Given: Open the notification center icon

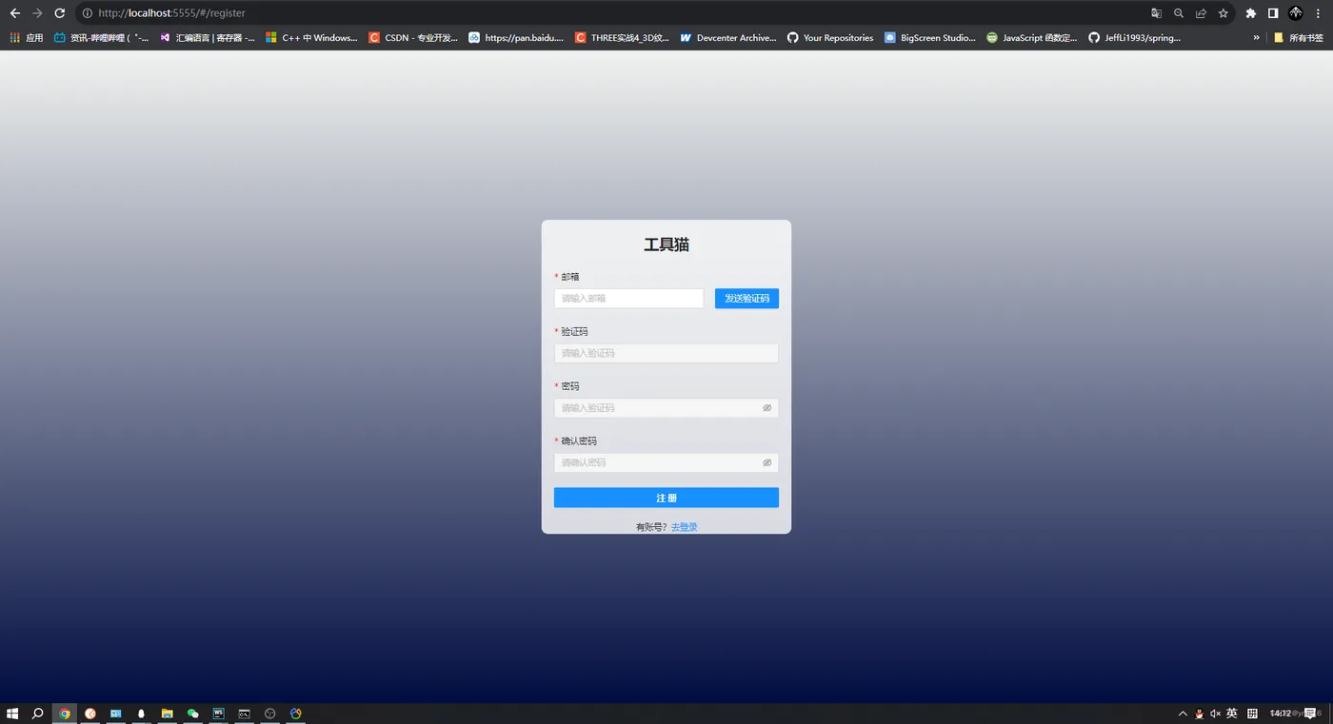Looking at the screenshot, I should pyautogui.click(x=1311, y=714).
